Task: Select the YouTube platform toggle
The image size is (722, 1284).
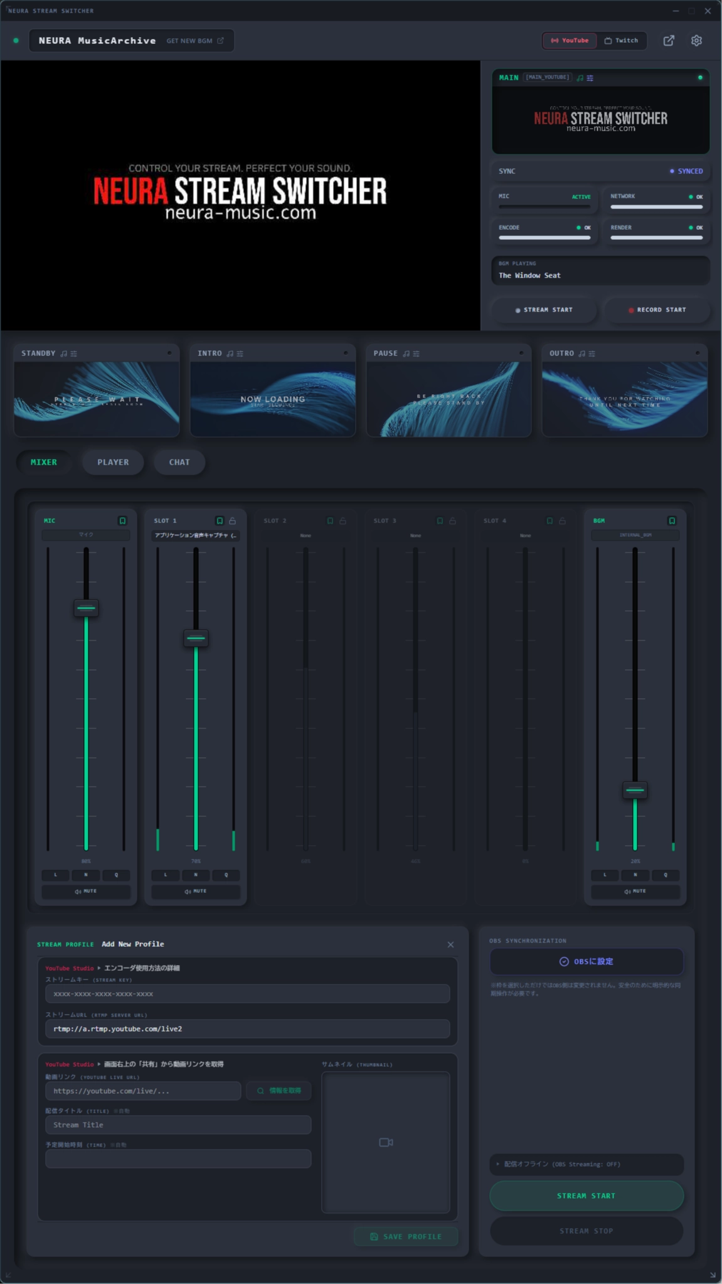Action: point(570,40)
